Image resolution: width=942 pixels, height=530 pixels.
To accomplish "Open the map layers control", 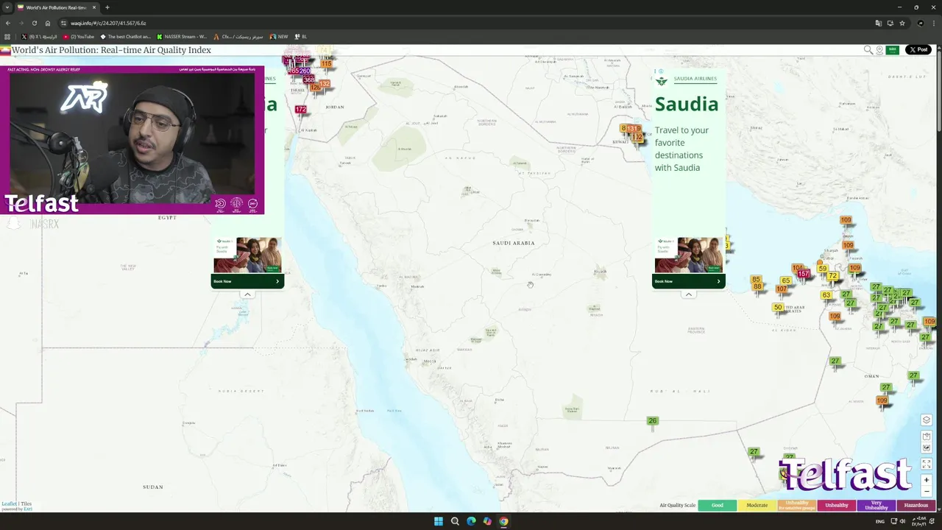I will [x=927, y=420].
